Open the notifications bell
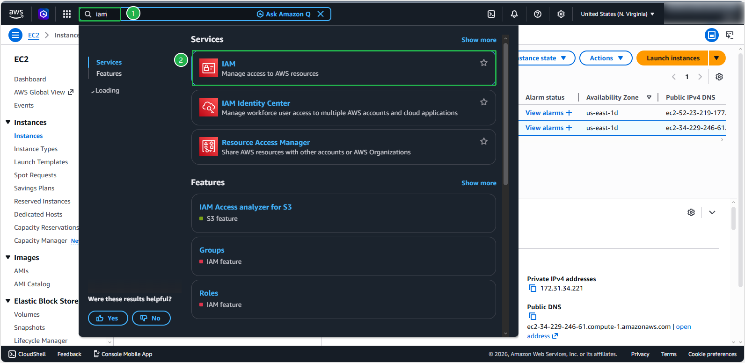The width and height of the screenshot is (745, 363). 514,14
